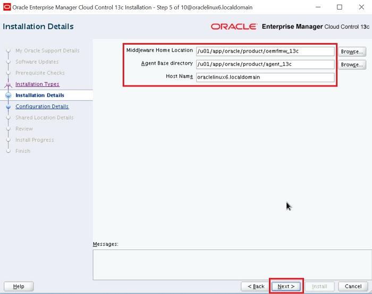Click the Configuration Details step bullet icon

9,107
